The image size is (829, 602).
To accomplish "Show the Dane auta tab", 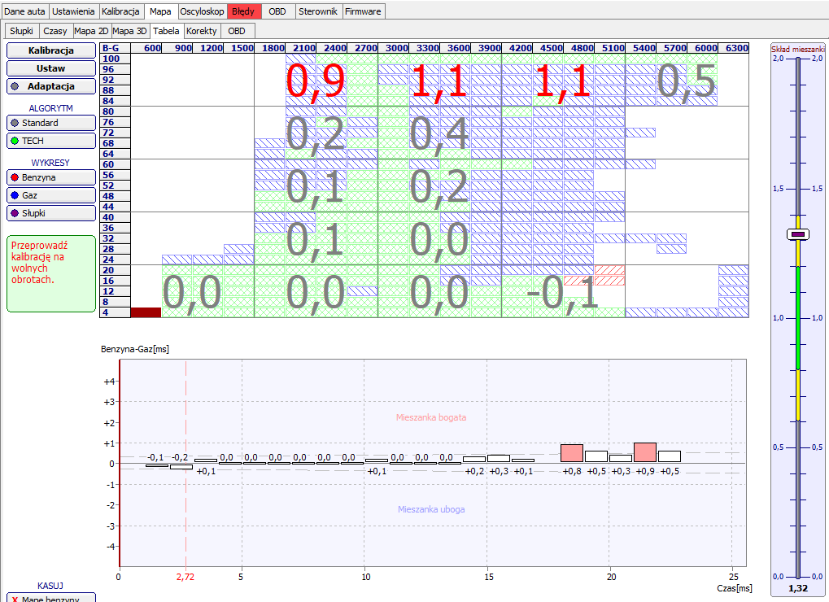I will tap(25, 11).
